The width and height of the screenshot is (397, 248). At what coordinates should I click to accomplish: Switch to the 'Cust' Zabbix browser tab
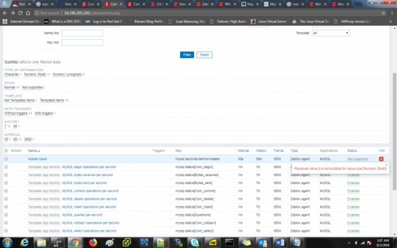[91, 4]
